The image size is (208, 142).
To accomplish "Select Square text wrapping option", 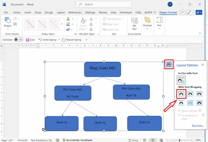I will coord(181,94).
